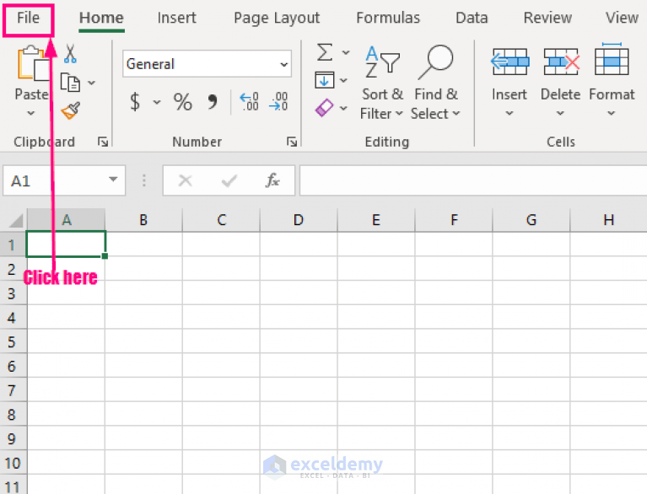Expand the Delete cells dropdown arrow

560,113
